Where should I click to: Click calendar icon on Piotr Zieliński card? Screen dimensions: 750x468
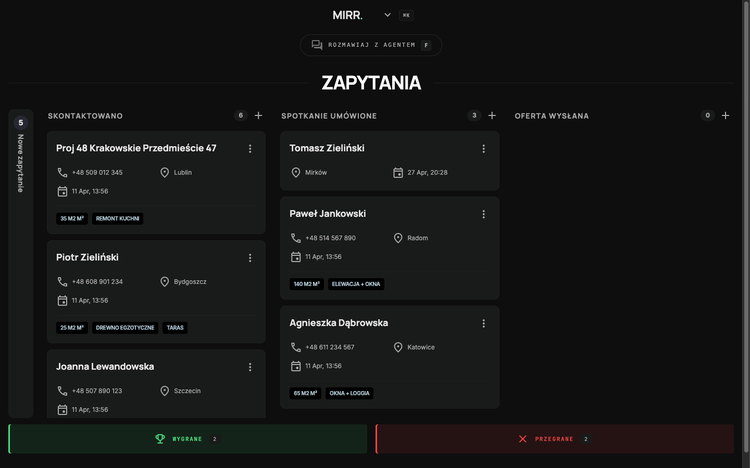(63, 301)
